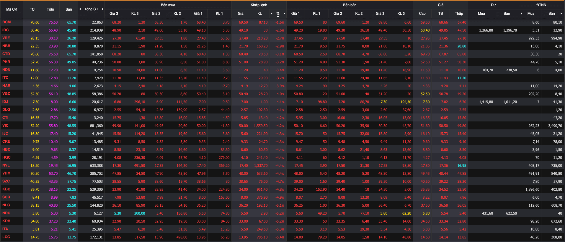The image size is (565, 242).
Task: Open the ITA stock symbol
Action: pyautogui.click(x=5, y=229)
